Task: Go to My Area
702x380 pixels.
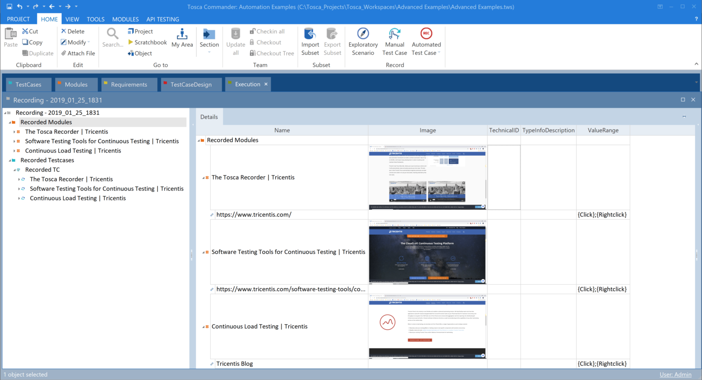Action: 182,41
